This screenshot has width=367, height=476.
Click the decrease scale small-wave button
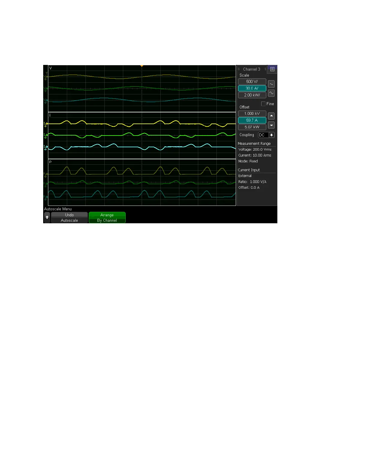pyautogui.click(x=271, y=84)
